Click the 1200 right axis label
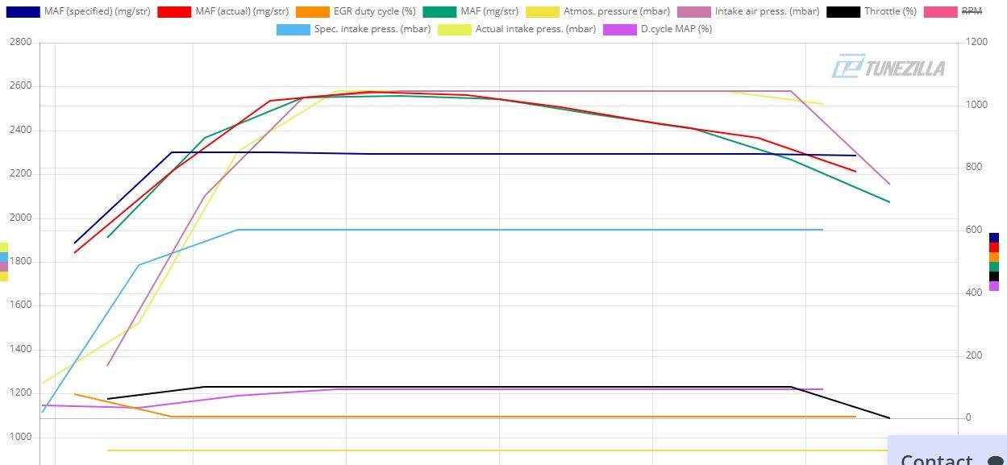This screenshot has height=465, width=1007. 976,42
